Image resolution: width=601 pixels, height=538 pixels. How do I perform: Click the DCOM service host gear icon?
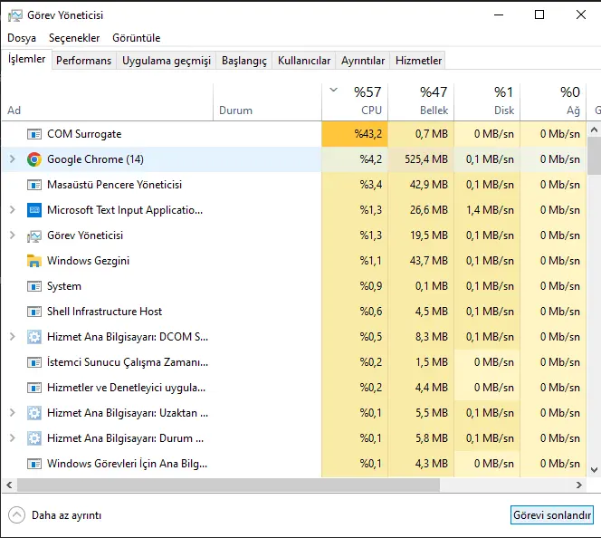point(34,337)
